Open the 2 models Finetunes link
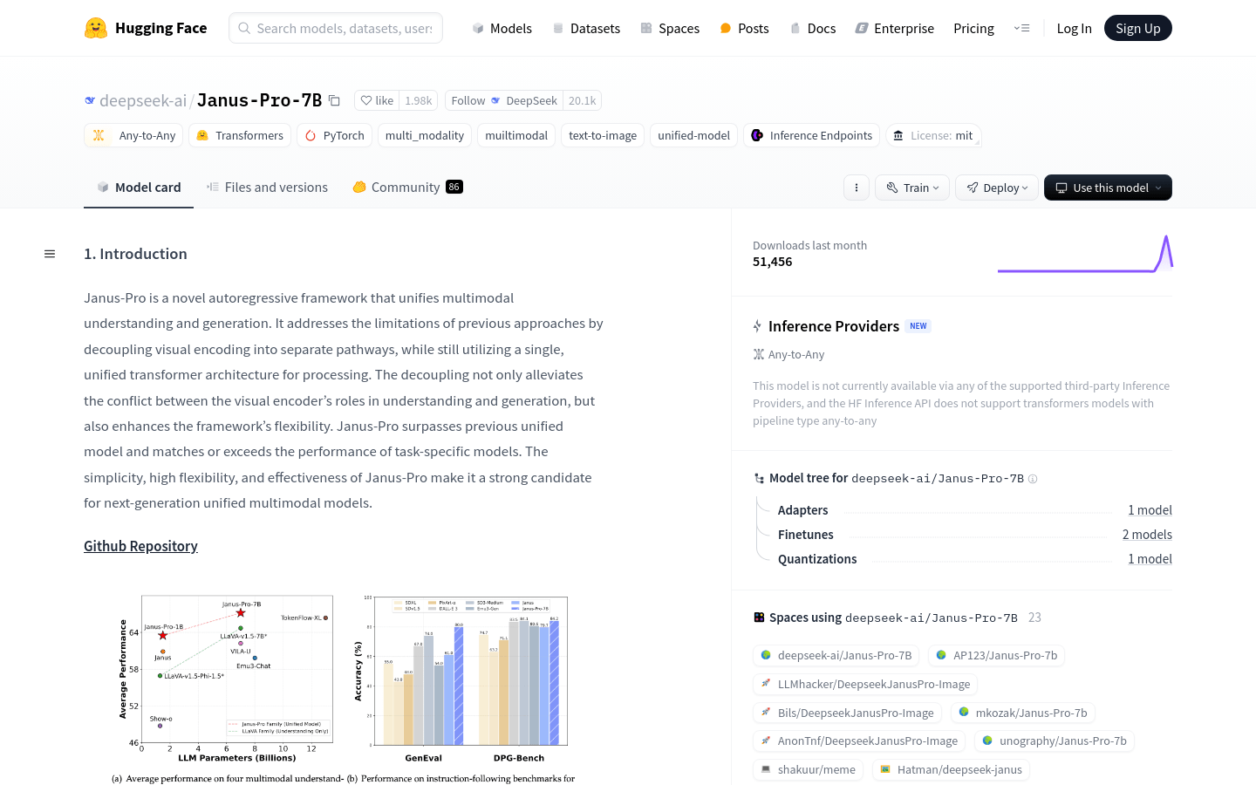The image size is (1256, 785). coord(1147,535)
